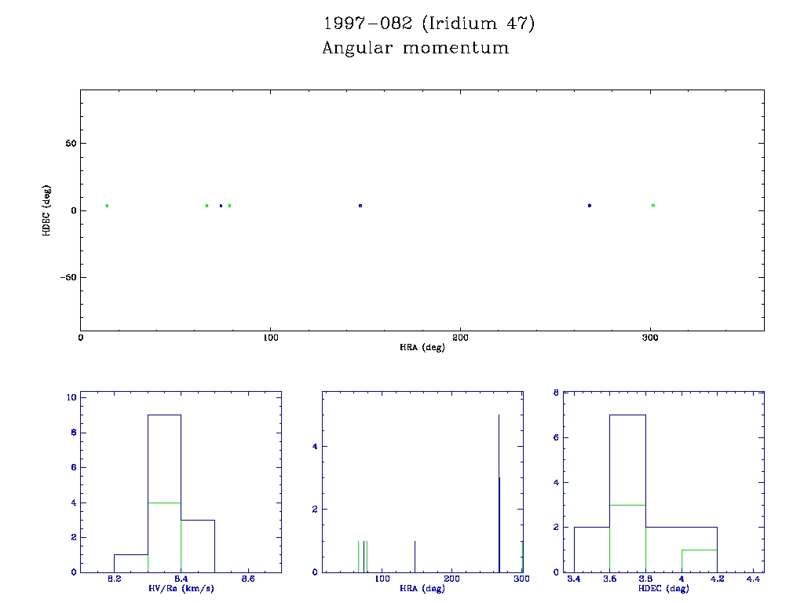Click the blue data point near HRA 147
The width and height of the screenshot is (804, 603).
pos(360,206)
